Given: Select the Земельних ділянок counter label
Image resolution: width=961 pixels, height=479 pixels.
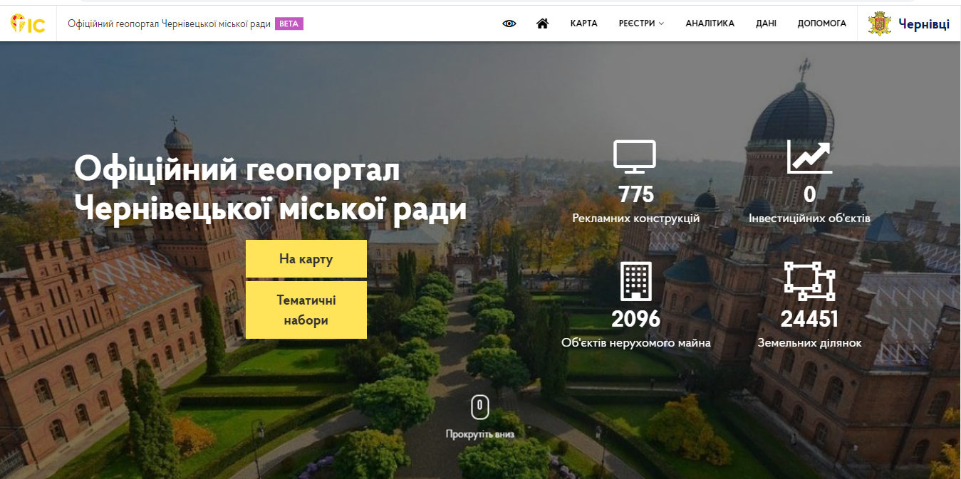Looking at the screenshot, I should click(x=809, y=343).
